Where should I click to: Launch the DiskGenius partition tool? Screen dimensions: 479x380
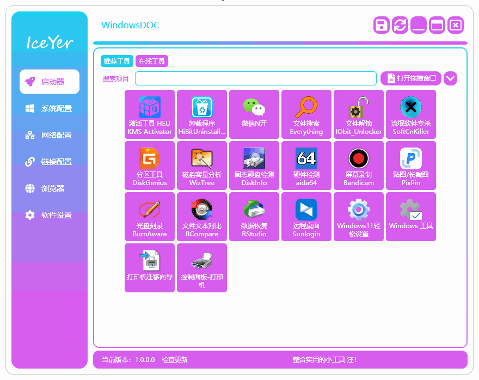150,166
